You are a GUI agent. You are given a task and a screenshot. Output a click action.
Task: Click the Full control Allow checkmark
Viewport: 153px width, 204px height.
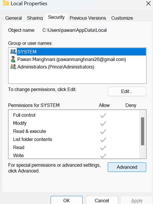[103, 115]
